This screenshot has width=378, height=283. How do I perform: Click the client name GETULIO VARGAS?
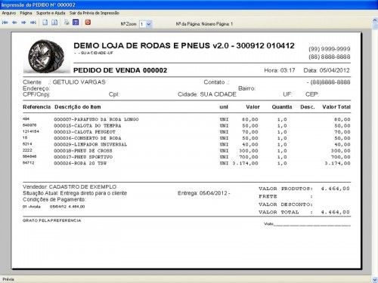[79, 82]
